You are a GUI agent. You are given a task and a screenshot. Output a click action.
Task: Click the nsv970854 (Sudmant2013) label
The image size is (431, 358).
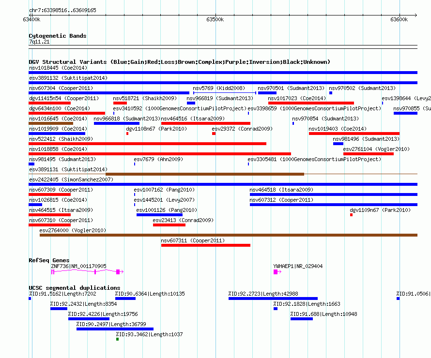[325, 119]
